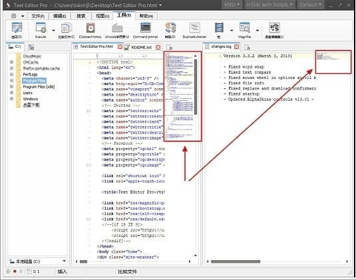Click the stop macro icon in status bar

click(x=21, y=271)
